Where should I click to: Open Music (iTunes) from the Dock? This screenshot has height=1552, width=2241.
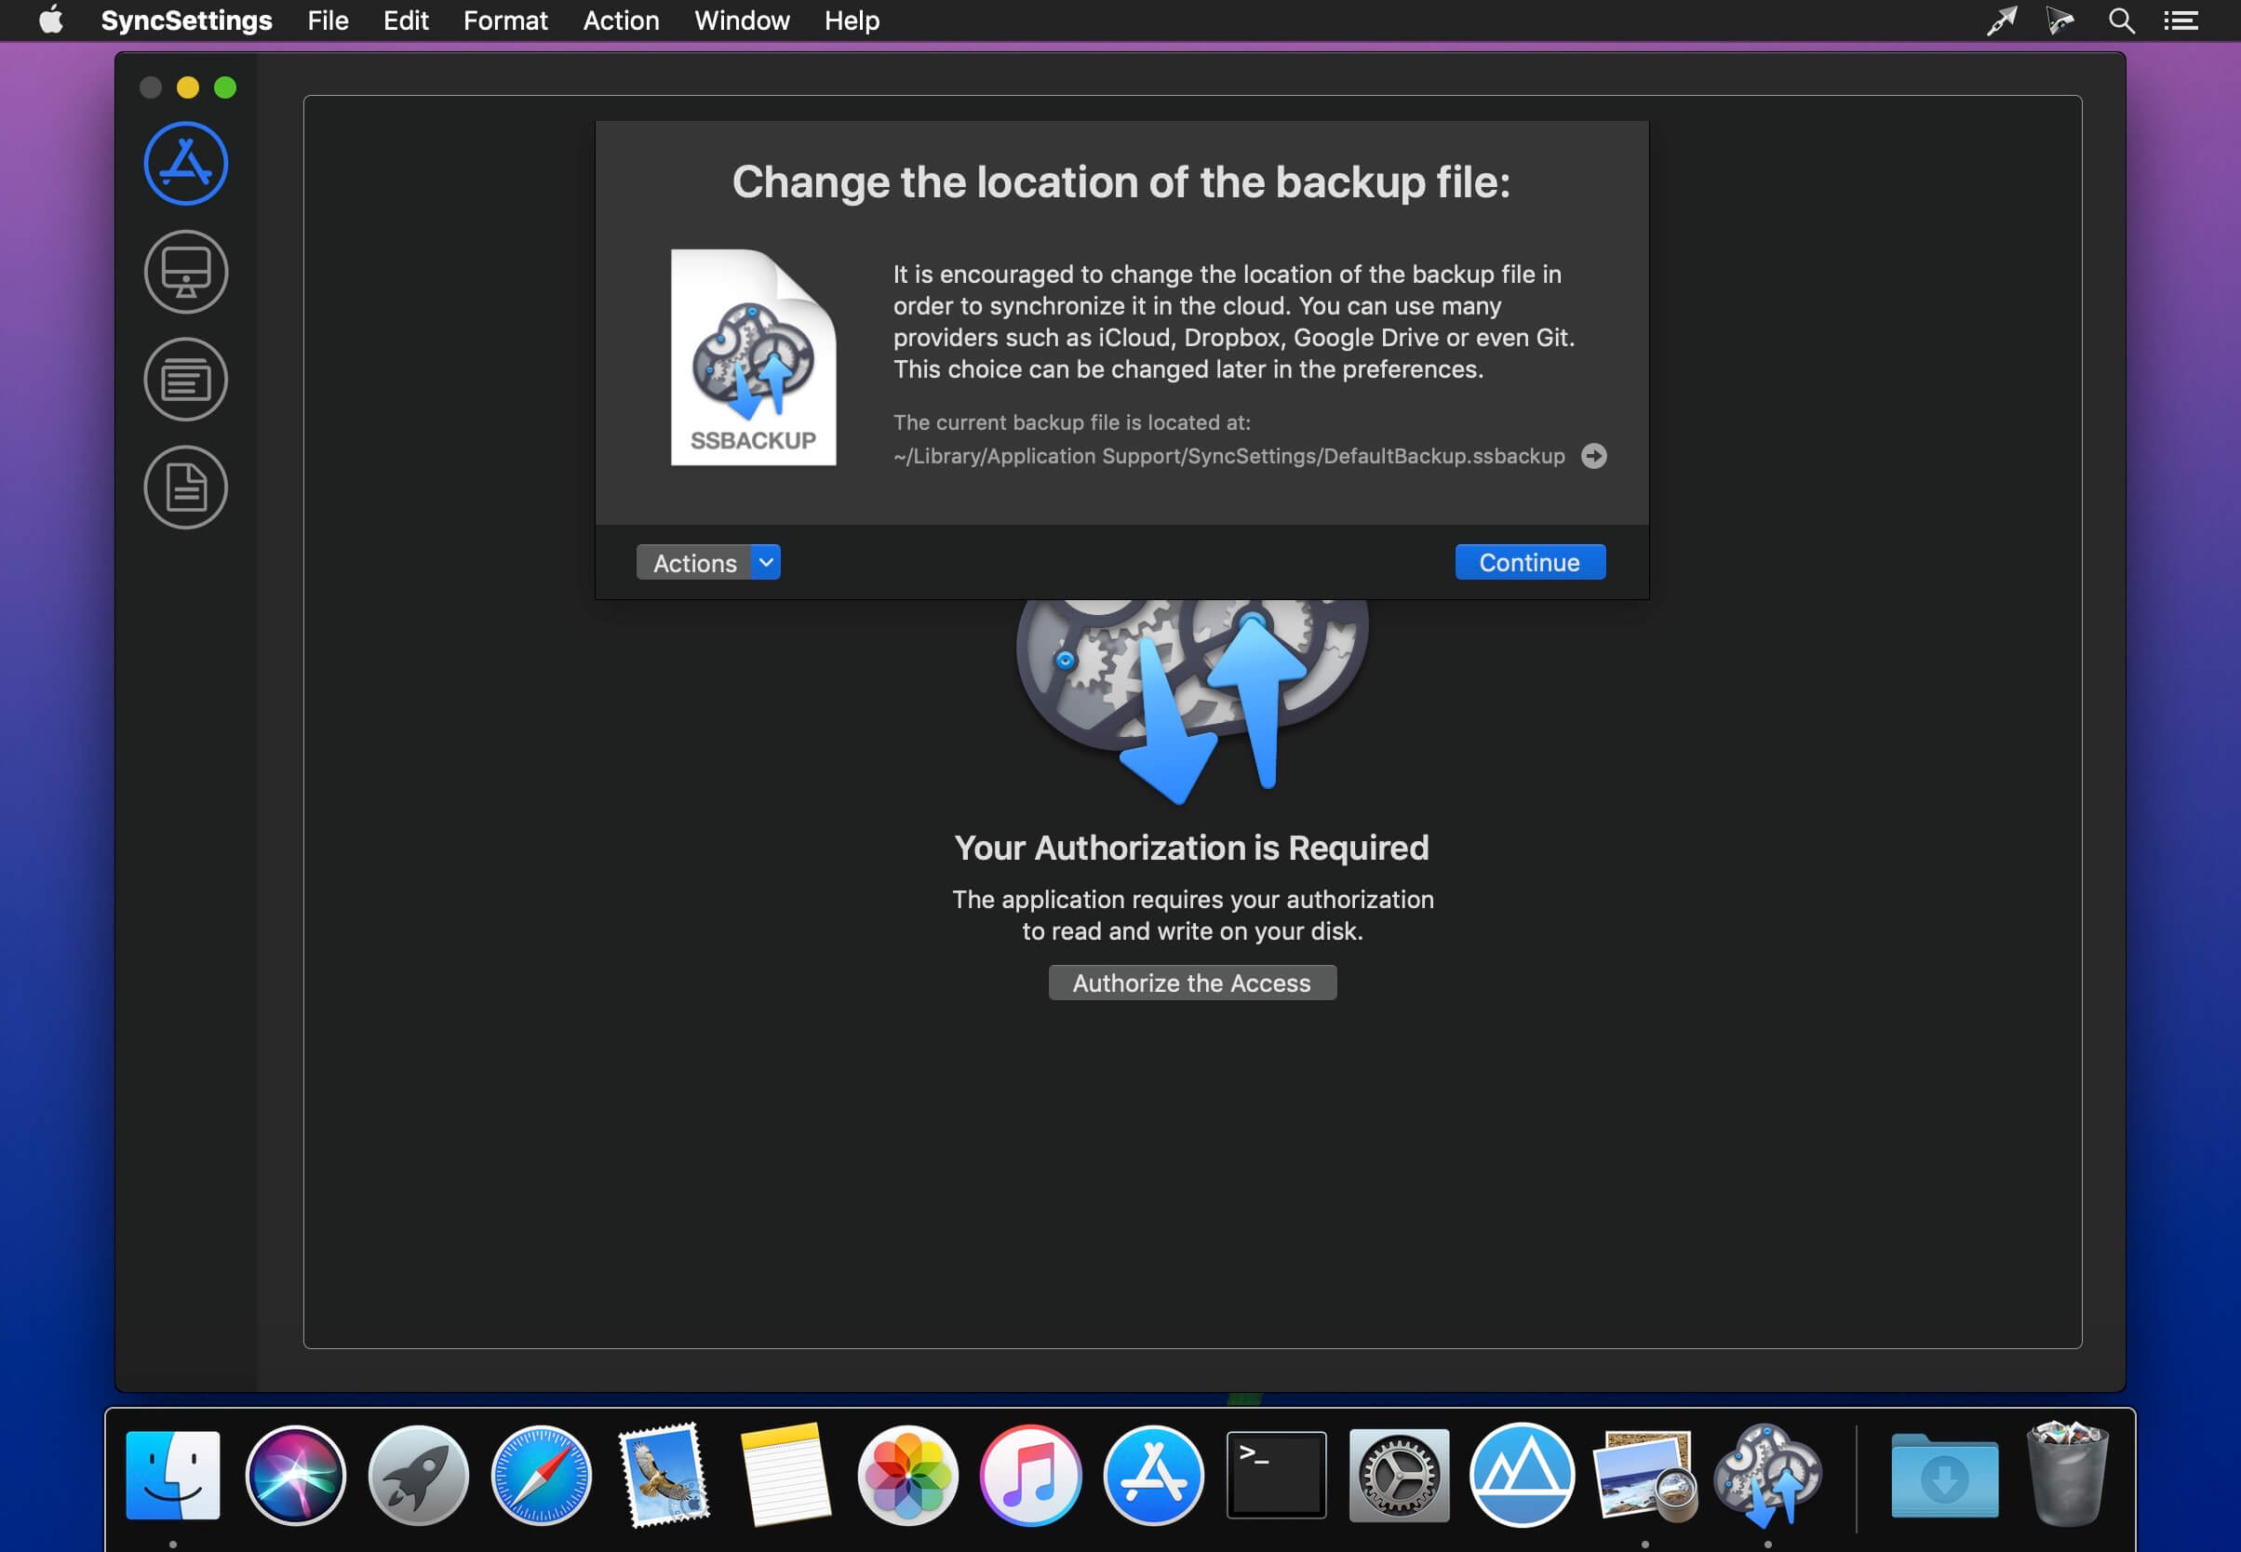point(1030,1473)
